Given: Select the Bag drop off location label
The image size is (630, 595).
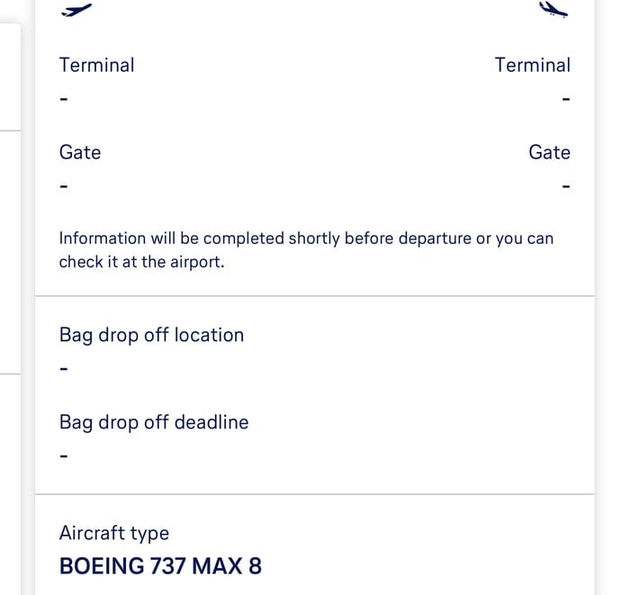Looking at the screenshot, I should (151, 335).
